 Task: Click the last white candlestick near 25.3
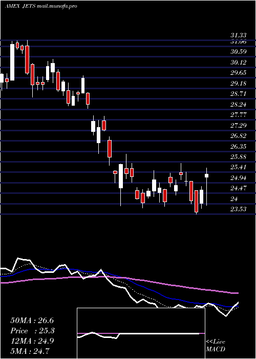207,175
